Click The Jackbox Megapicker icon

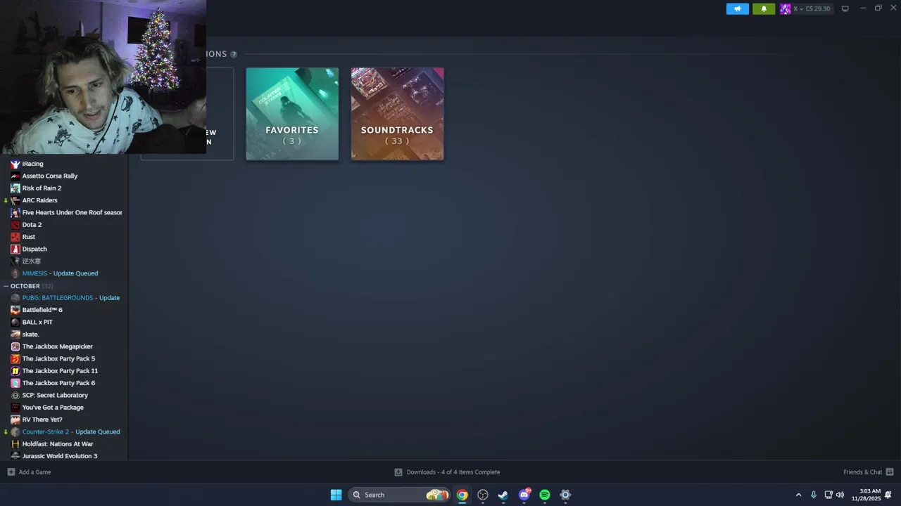(15, 346)
